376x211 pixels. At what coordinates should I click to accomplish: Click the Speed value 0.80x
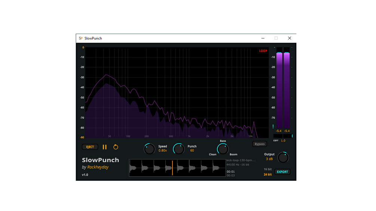[x=163, y=151]
